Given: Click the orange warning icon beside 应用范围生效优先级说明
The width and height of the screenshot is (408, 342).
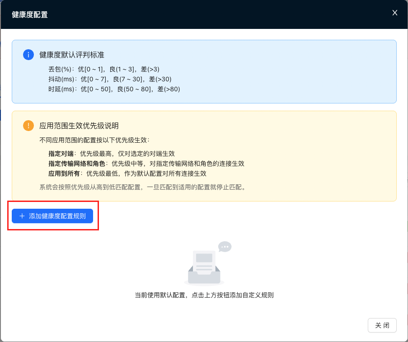Looking at the screenshot, I should pyautogui.click(x=28, y=126).
